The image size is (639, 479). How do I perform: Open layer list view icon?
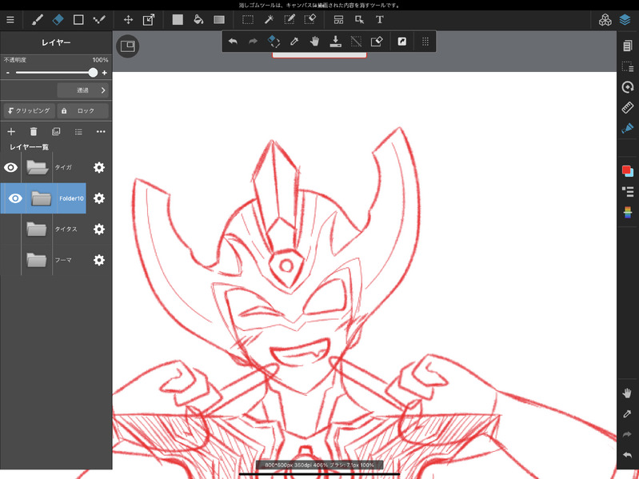(x=78, y=132)
